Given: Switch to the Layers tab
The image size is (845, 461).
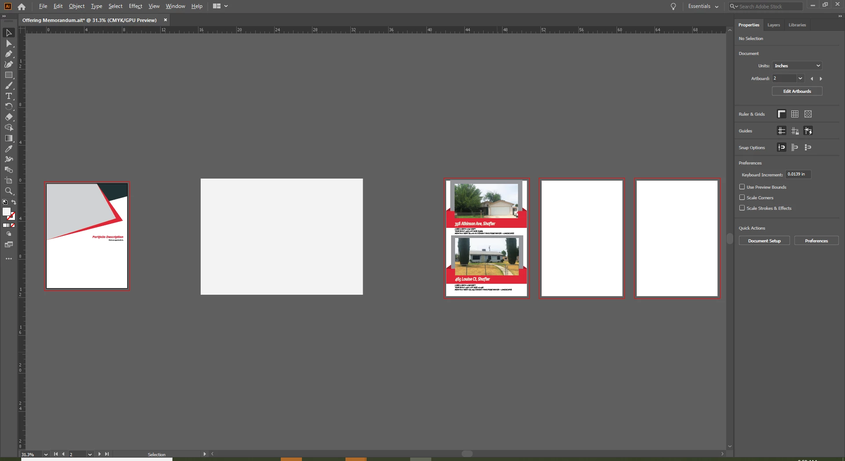Looking at the screenshot, I should tap(773, 25).
